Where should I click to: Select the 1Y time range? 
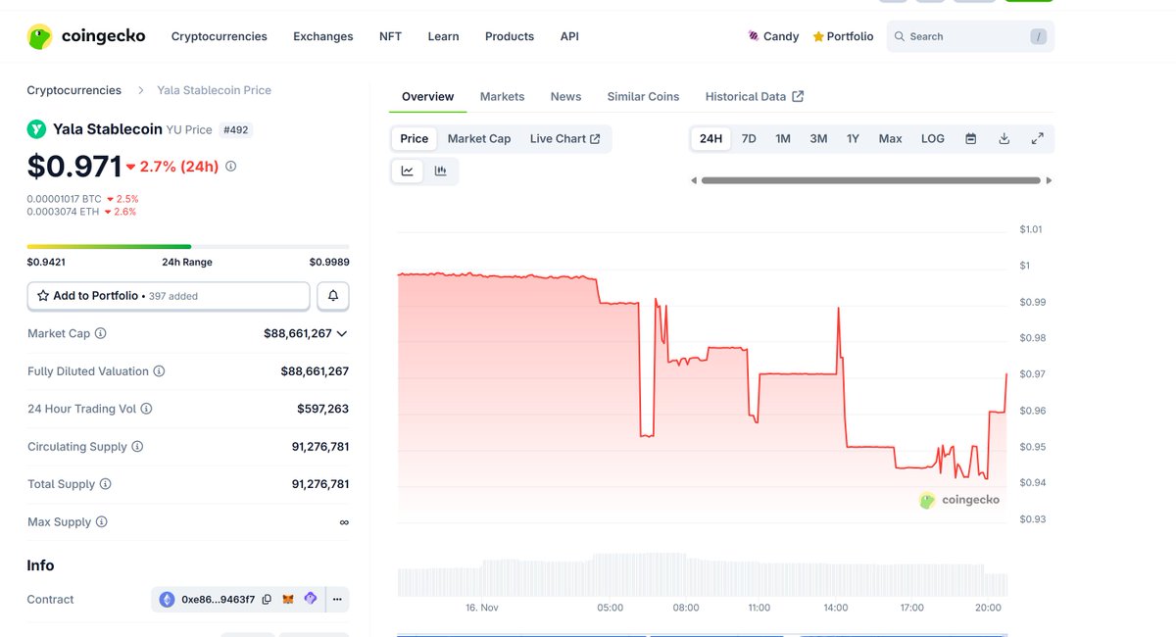853,139
